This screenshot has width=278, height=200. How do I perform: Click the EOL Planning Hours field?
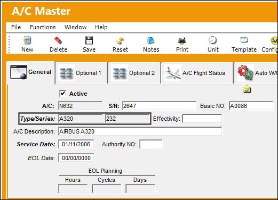pyautogui.click(x=73, y=189)
